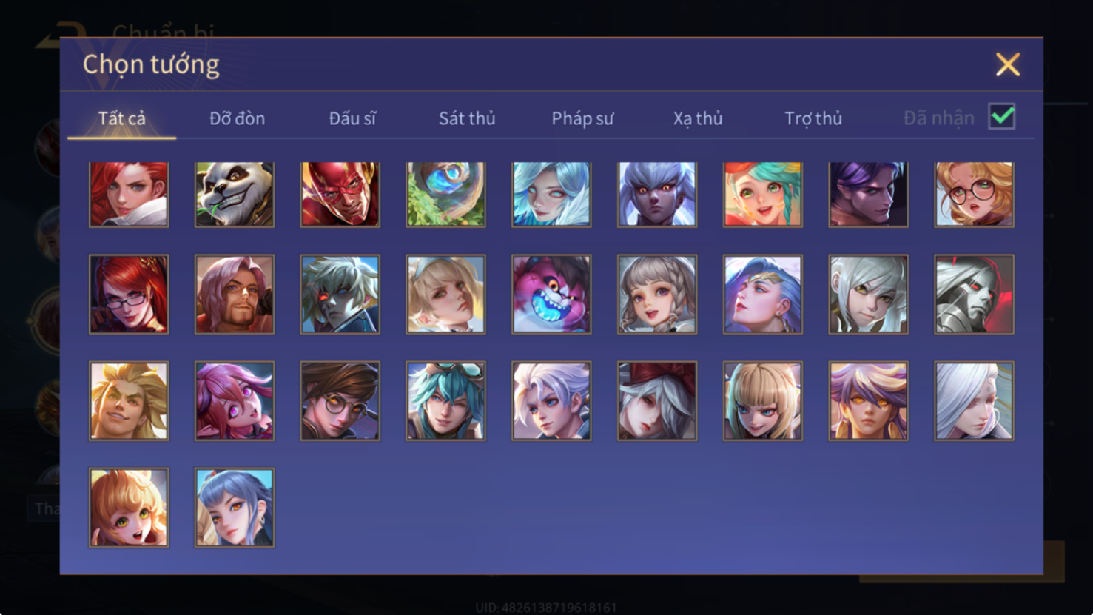Choose the pink grinning cat monster hero

[551, 295]
